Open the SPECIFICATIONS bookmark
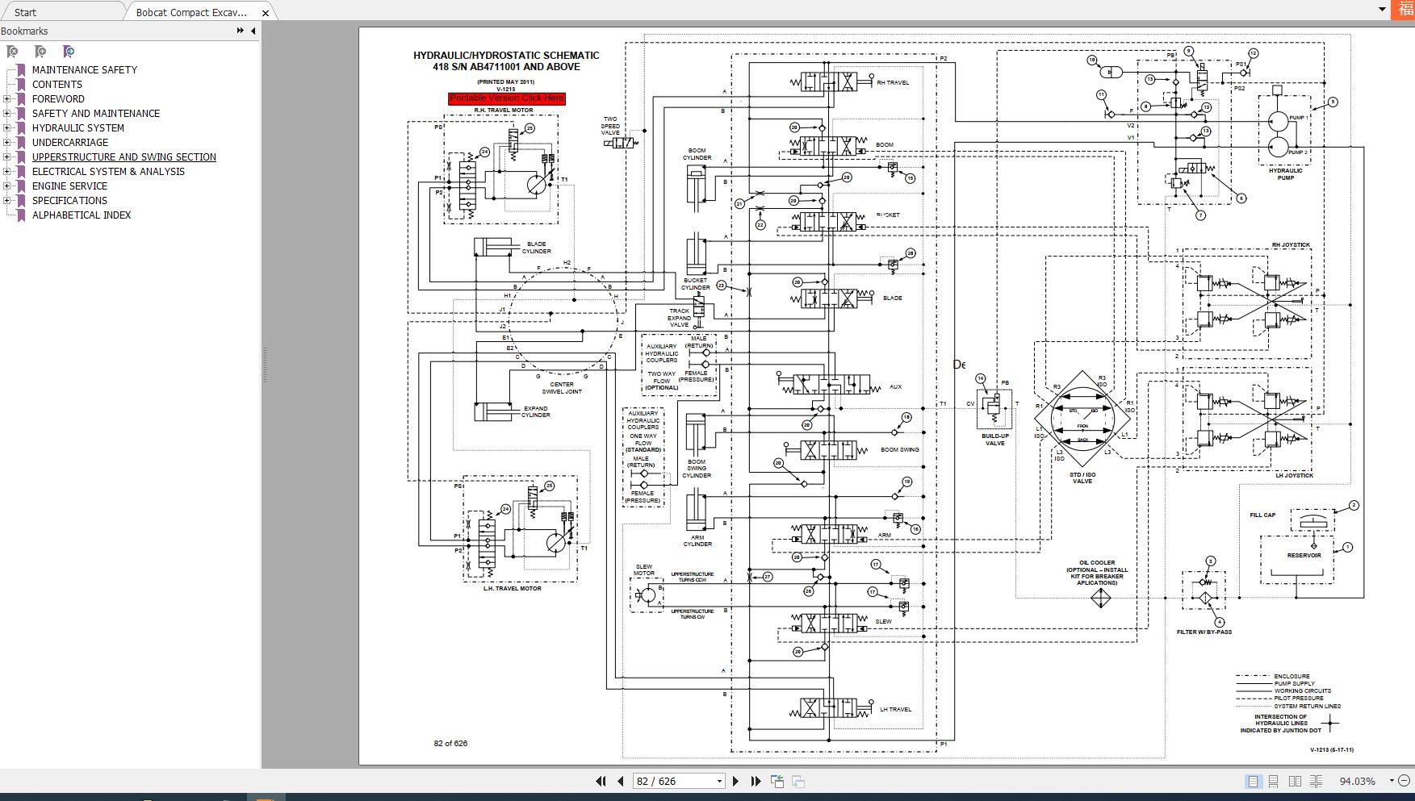The height and width of the screenshot is (801, 1415). (69, 201)
